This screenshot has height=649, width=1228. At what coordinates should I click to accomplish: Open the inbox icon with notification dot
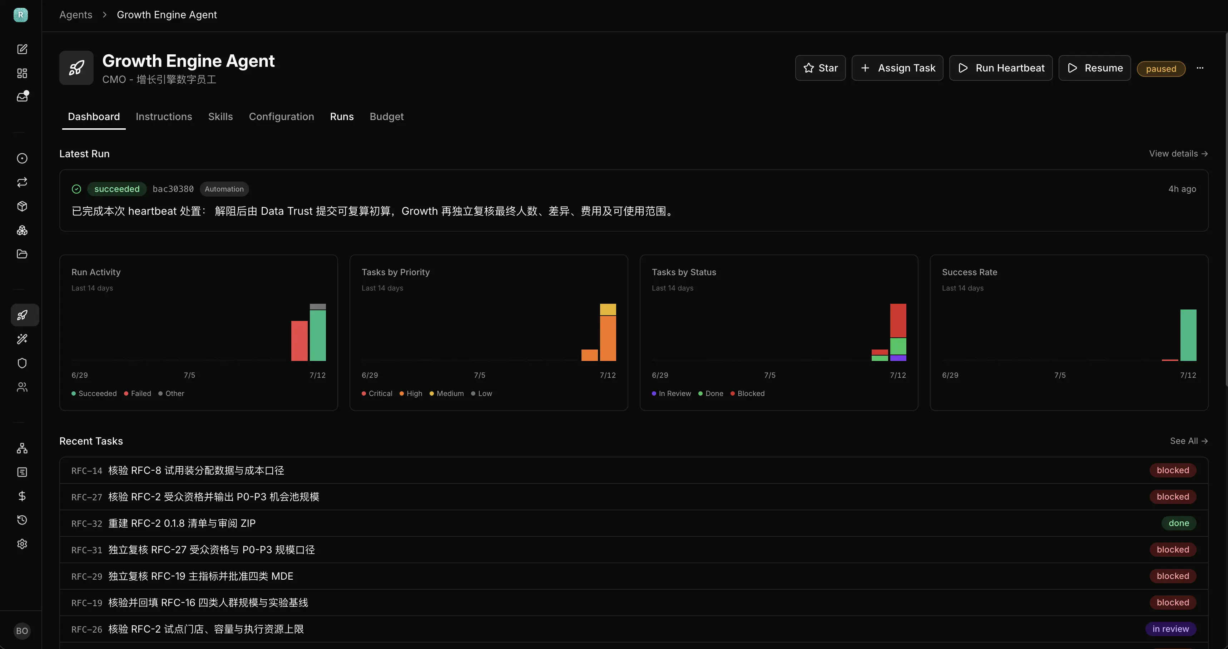point(22,97)
